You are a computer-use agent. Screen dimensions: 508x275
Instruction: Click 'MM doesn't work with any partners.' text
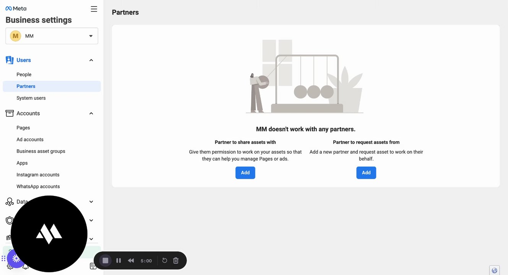click(306, 129)
